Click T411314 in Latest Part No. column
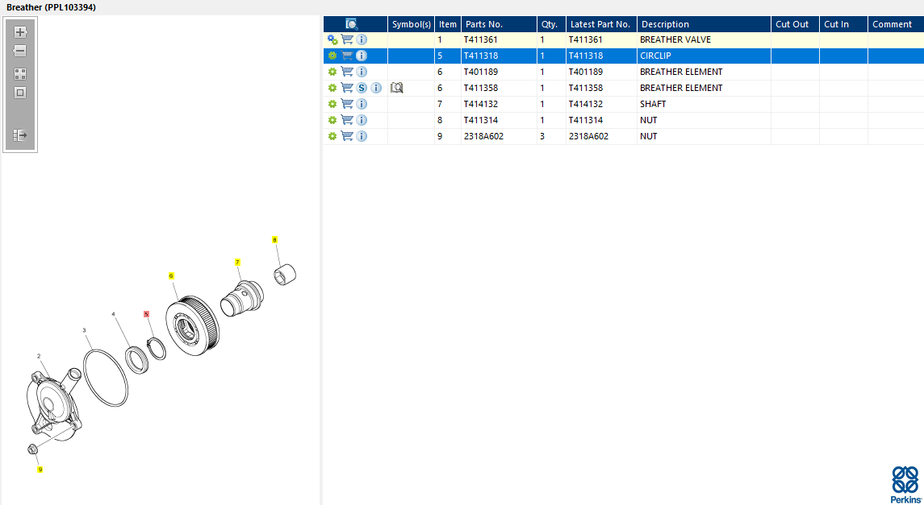The width and height of the screenshot is (924, 505). coord(586,120)
